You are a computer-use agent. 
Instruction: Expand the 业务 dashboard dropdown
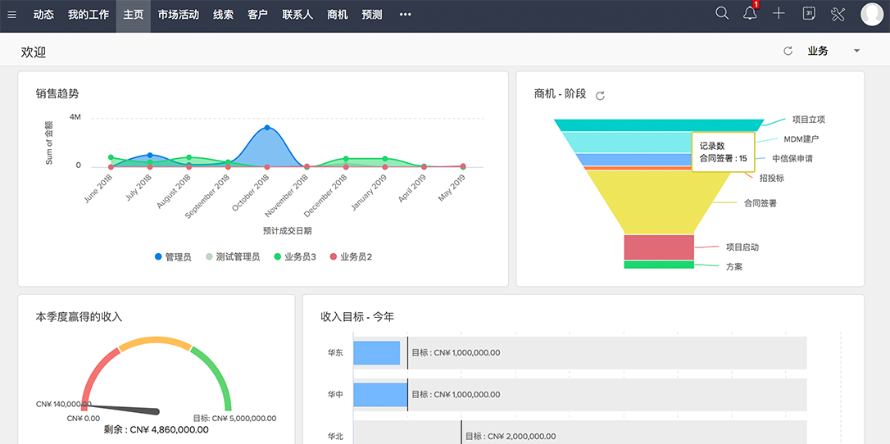tap(856, 51)
